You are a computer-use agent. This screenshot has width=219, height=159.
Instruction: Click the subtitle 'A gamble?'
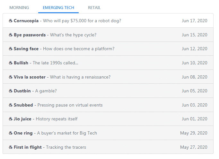pos(46,91)
